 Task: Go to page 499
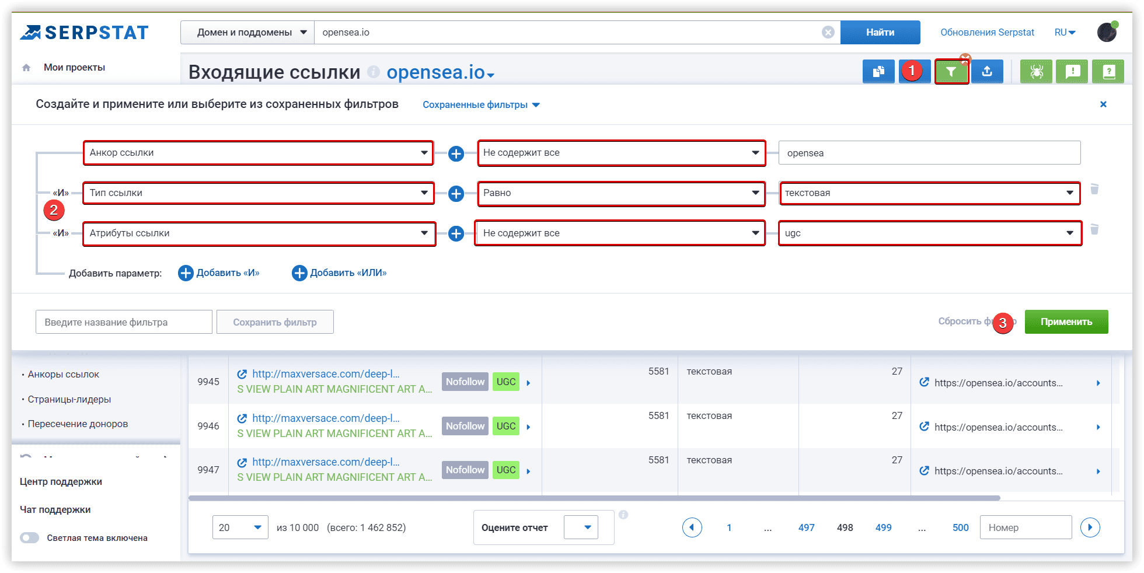883,527
